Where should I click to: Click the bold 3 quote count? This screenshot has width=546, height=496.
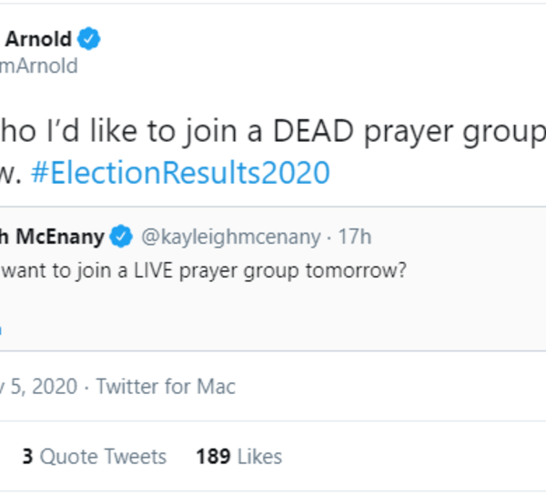pos(27,456)
